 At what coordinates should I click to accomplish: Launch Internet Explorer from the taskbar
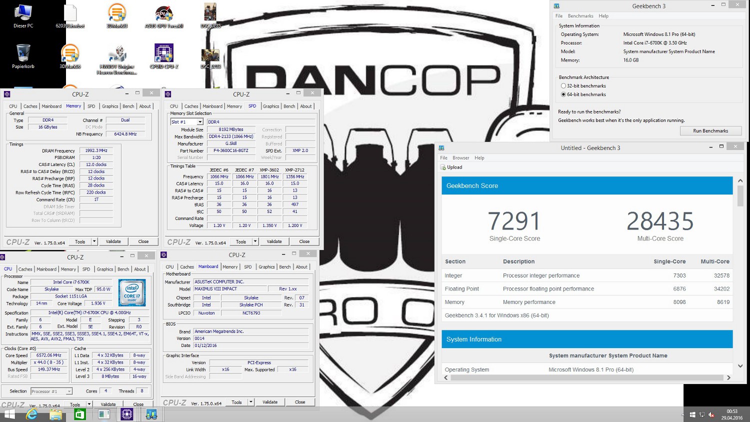click(32, 414)
